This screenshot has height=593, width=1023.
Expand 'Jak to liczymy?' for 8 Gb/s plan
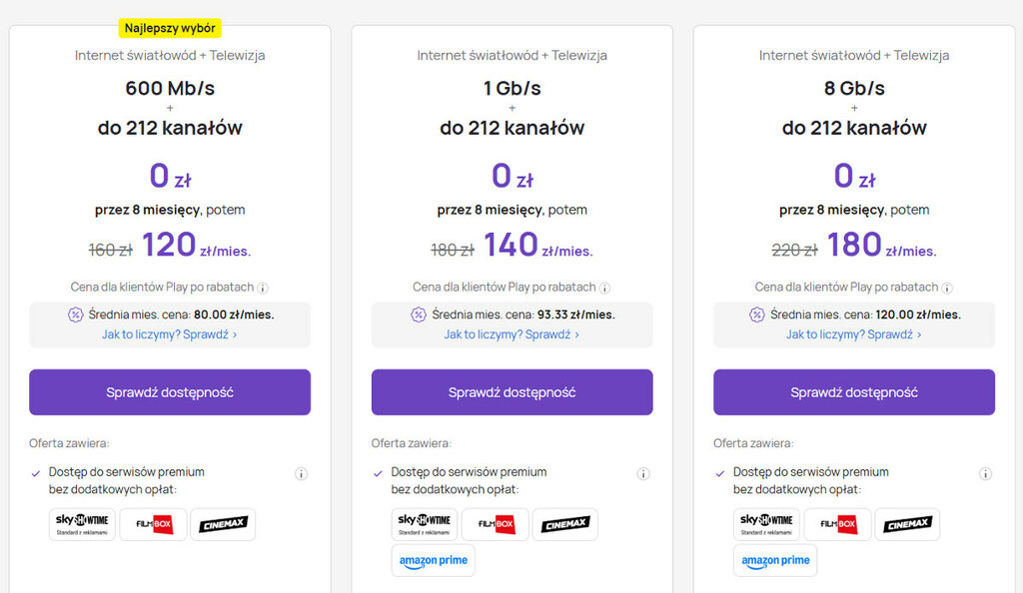pyautogui.click(x=854, y=334)
